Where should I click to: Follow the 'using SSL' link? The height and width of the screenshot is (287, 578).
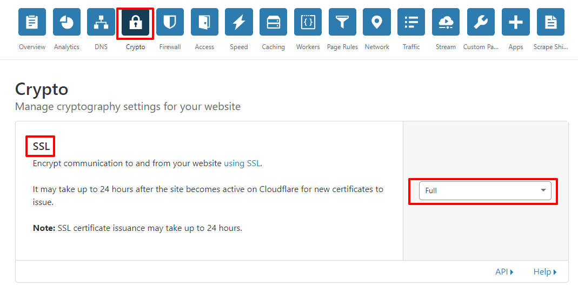(x=242, y=163)
